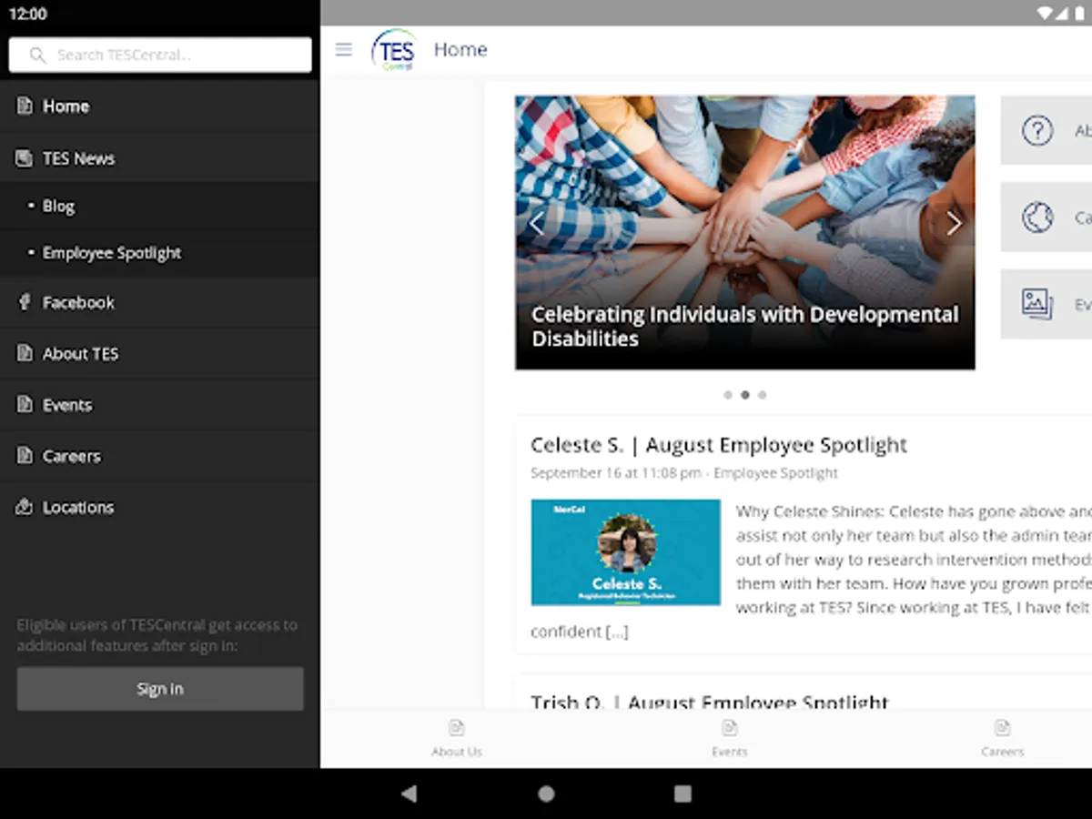Screen dimensions: 1092x819
Task: Select the first carousel dot
Action: coord(728,395)
